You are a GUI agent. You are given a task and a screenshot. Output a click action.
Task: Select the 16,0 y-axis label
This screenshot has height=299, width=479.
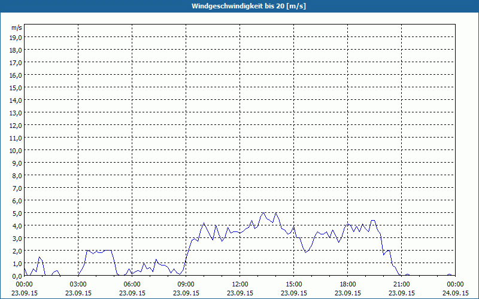[16, 75]
